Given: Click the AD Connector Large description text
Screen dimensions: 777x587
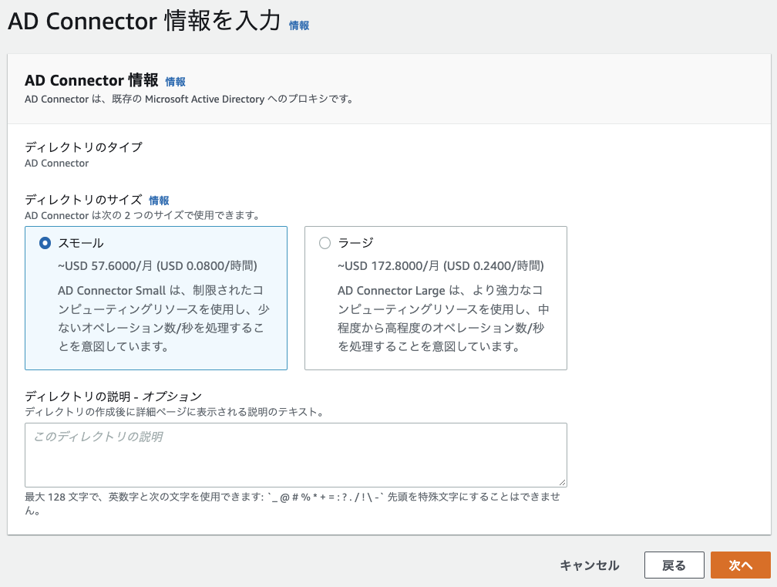Looking at the screenshot, I should [x=443, y=319].
